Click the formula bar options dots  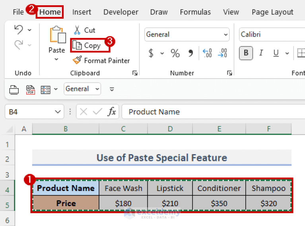70,112
